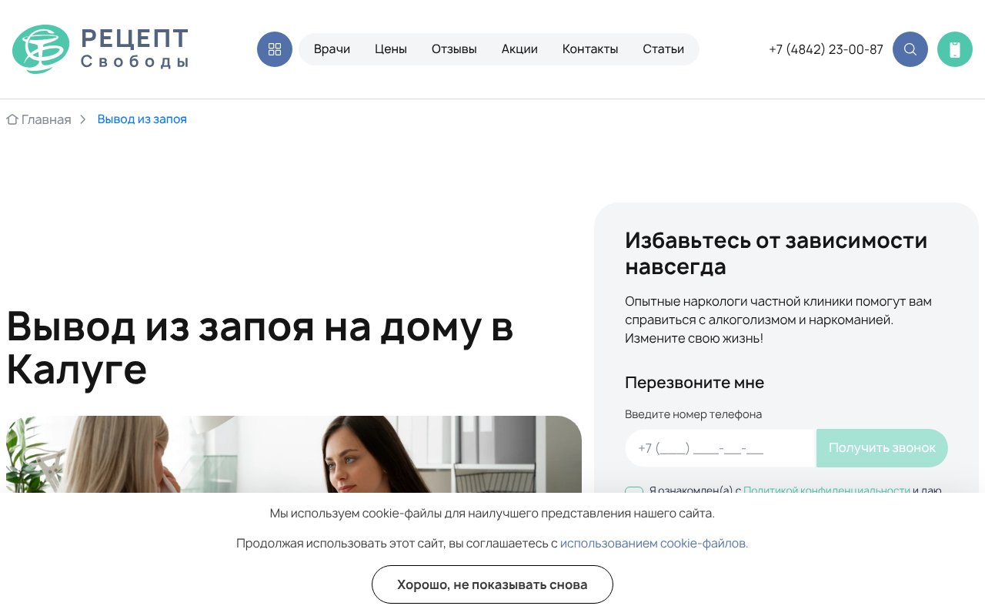Click the home icon in the breadcrumb
985x616 pixels.
click(12, 119)
